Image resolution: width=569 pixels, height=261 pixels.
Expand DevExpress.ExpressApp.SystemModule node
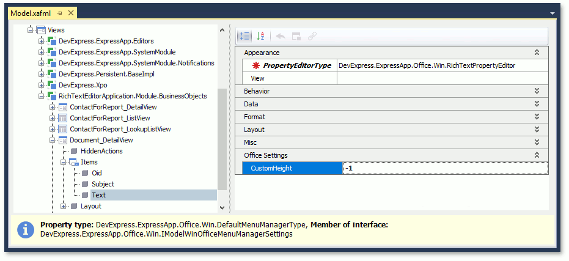click(42, 52)
